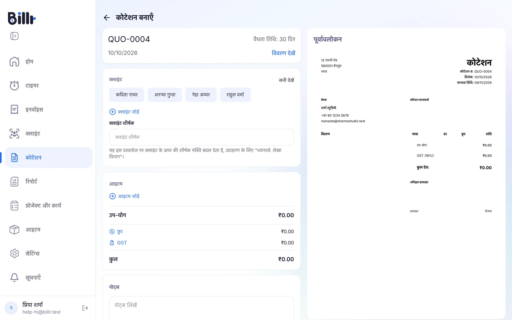Click the plus icon for आइटम जोड़ें
Viewport: 512px width, 320px height.
pyautogui.click(x=113, y=196)
